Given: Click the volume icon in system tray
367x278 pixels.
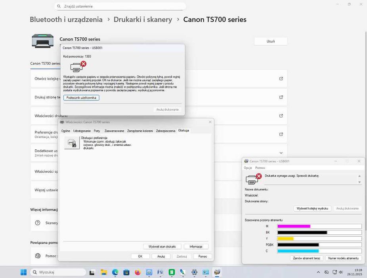Looking at the screenshot, I should (341, 272).
